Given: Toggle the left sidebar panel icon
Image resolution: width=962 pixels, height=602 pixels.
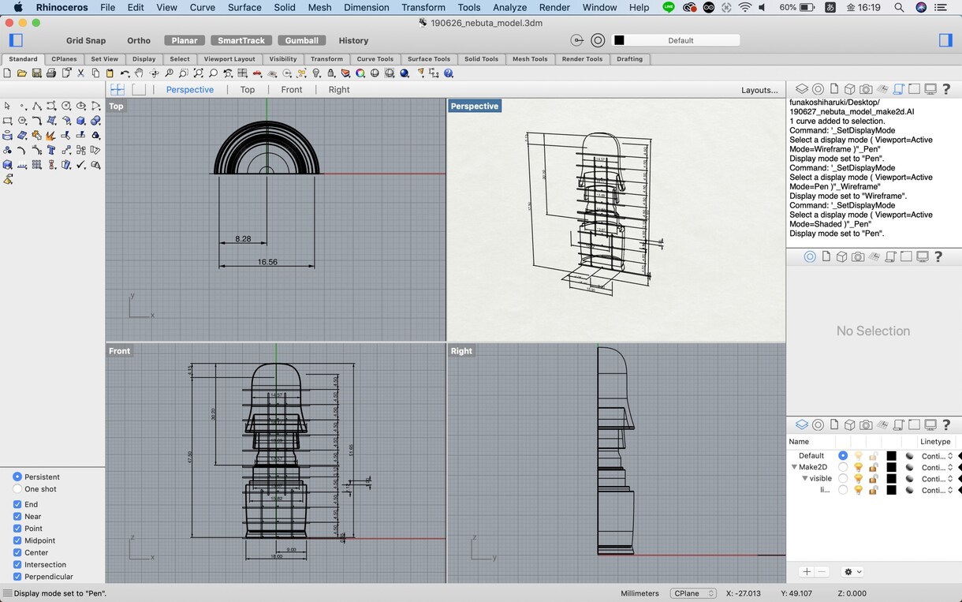Looking at the screenshot, I should point(16,40).
